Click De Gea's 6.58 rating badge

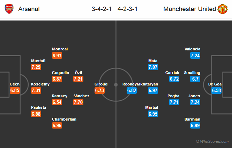coord(217,90)
